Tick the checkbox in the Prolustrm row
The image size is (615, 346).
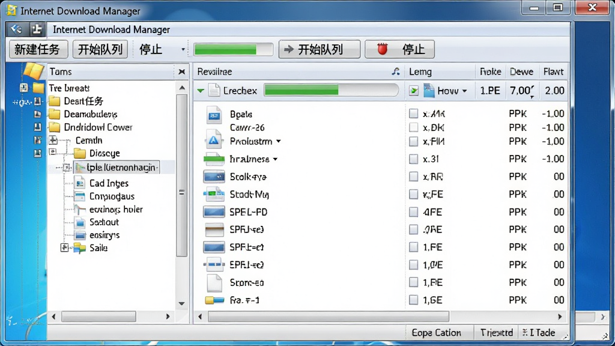point(413,141)
